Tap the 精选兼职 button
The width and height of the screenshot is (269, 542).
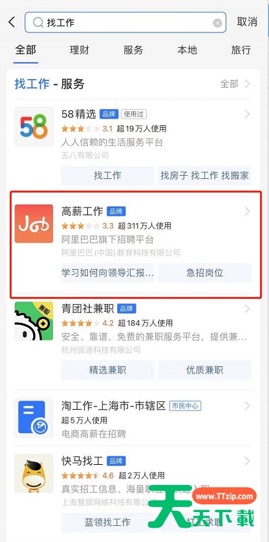click(107, 370)
